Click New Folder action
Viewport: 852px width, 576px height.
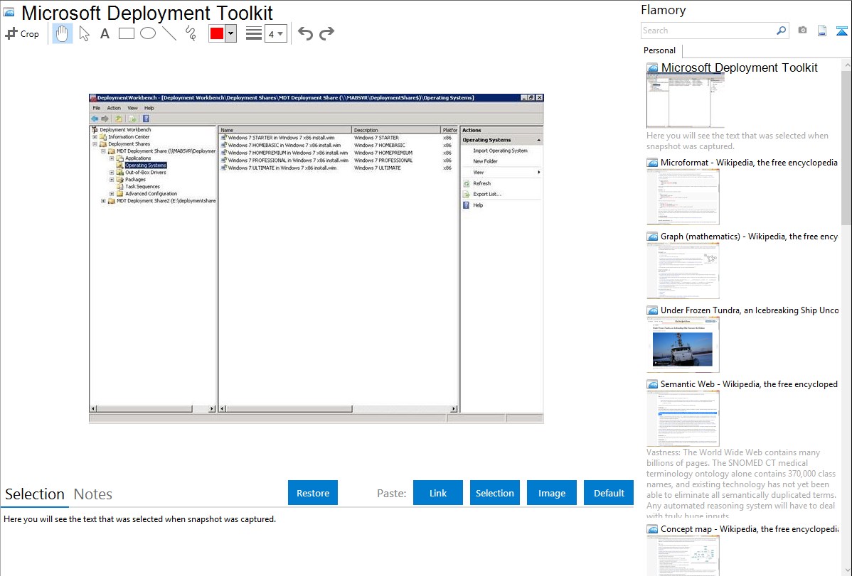485,161
